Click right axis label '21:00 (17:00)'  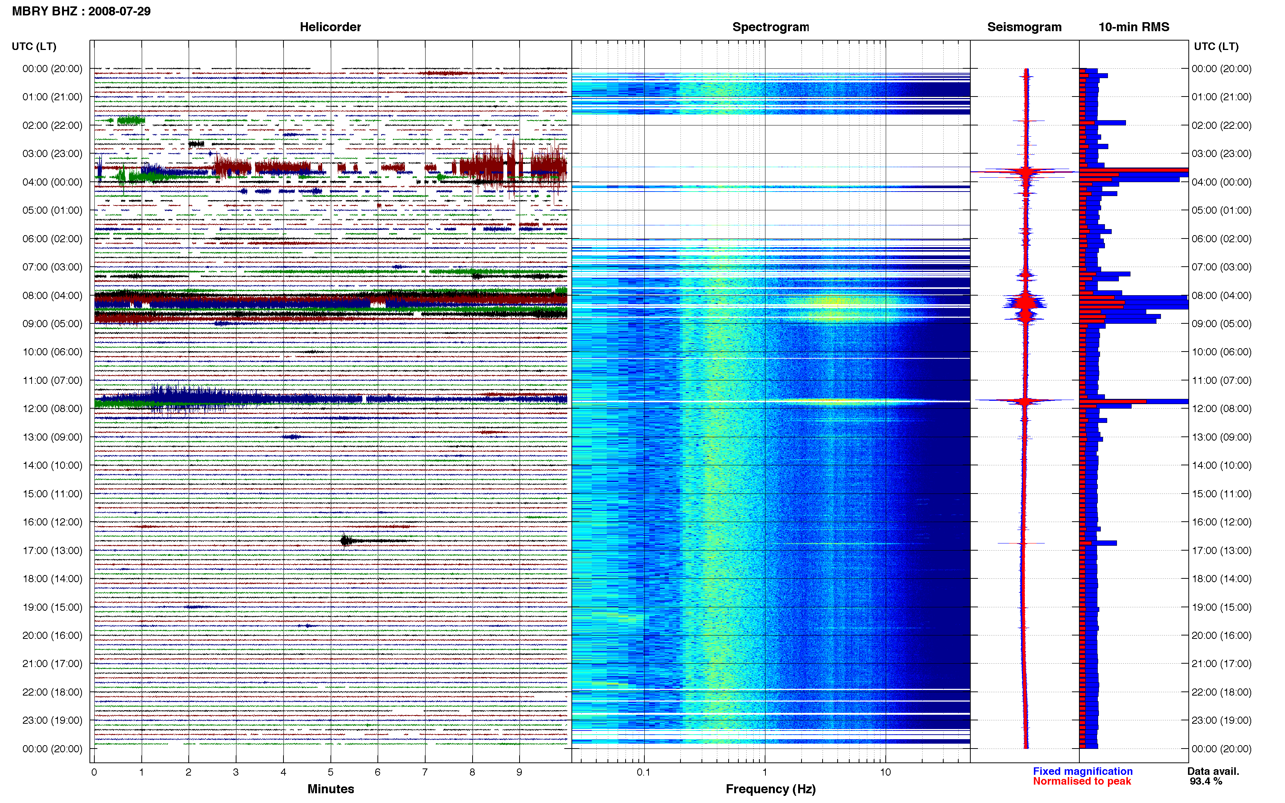(1221, 663)
